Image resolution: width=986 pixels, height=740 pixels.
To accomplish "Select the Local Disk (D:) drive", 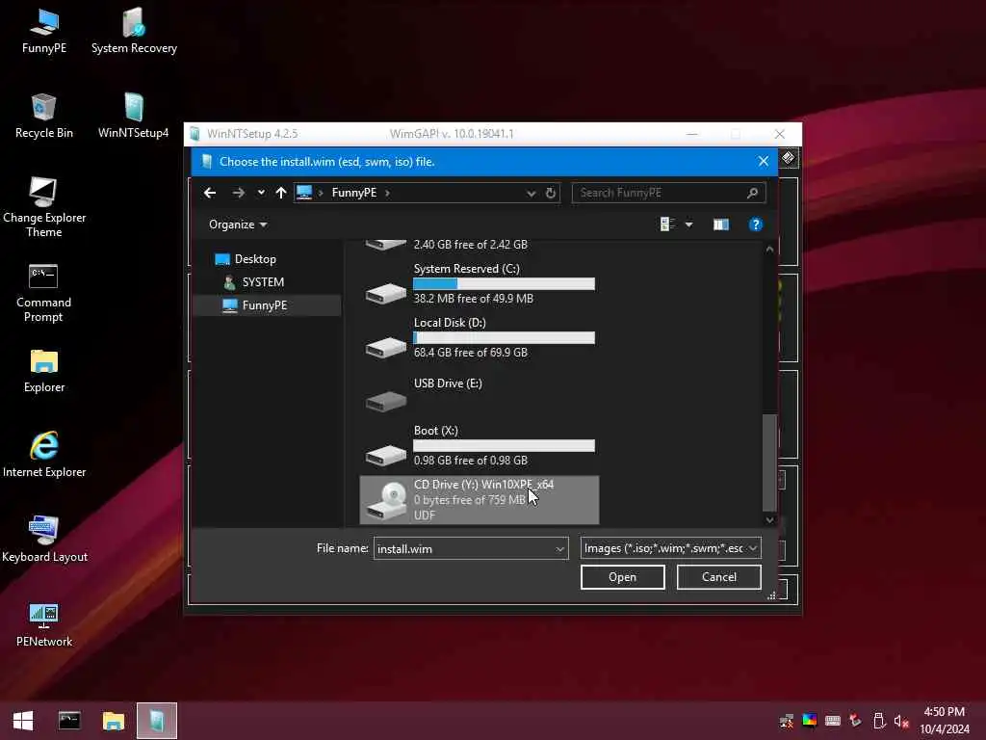I will coord(480,337).
